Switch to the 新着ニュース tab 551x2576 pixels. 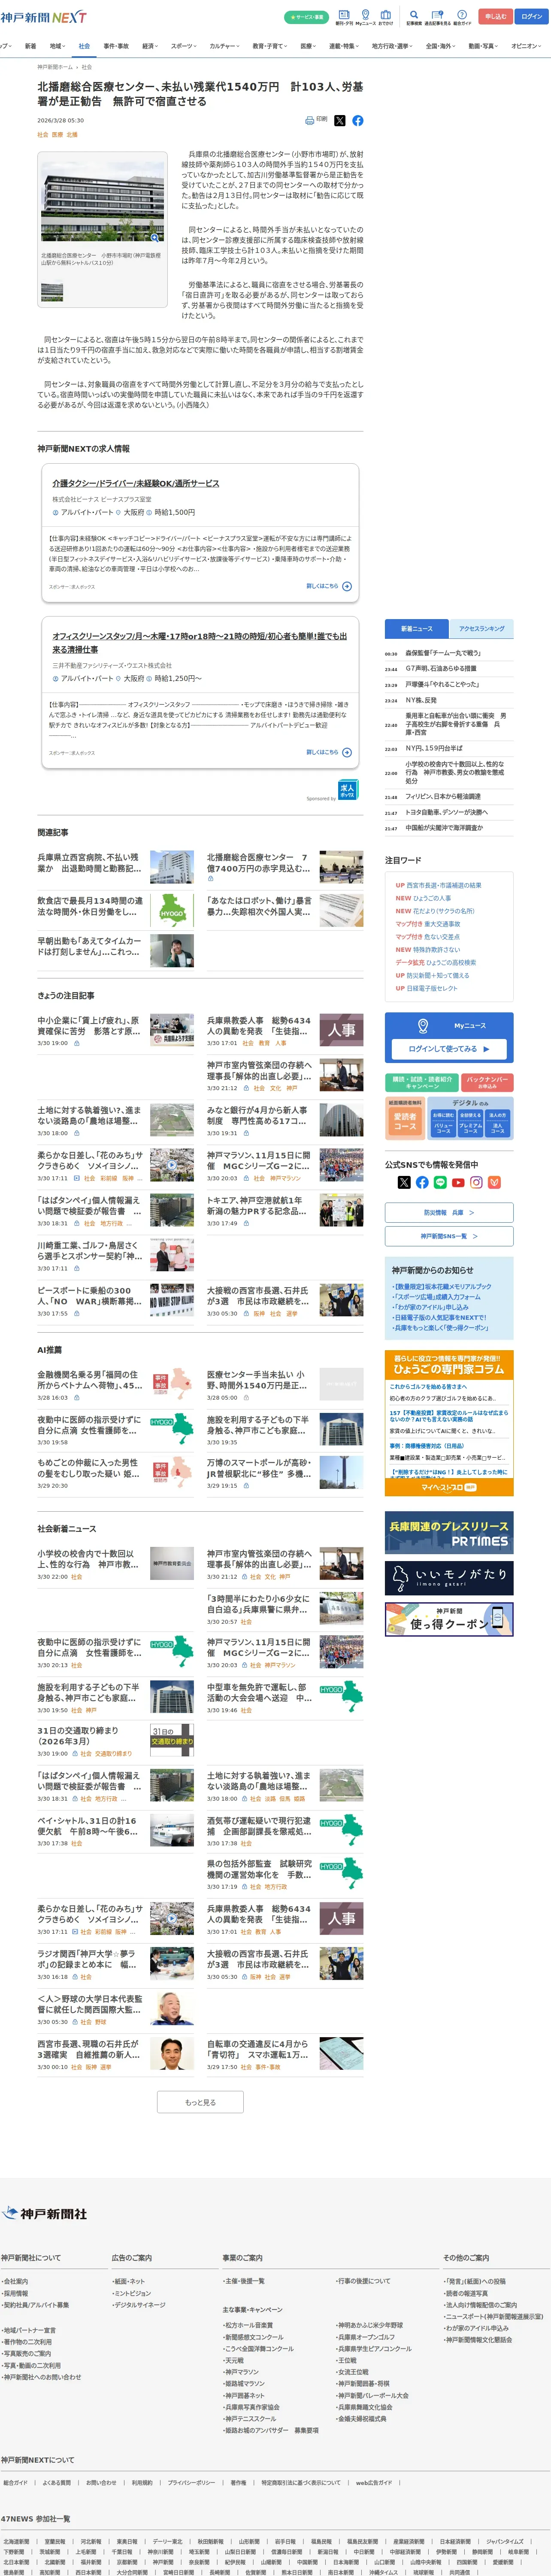click(417, 629)
